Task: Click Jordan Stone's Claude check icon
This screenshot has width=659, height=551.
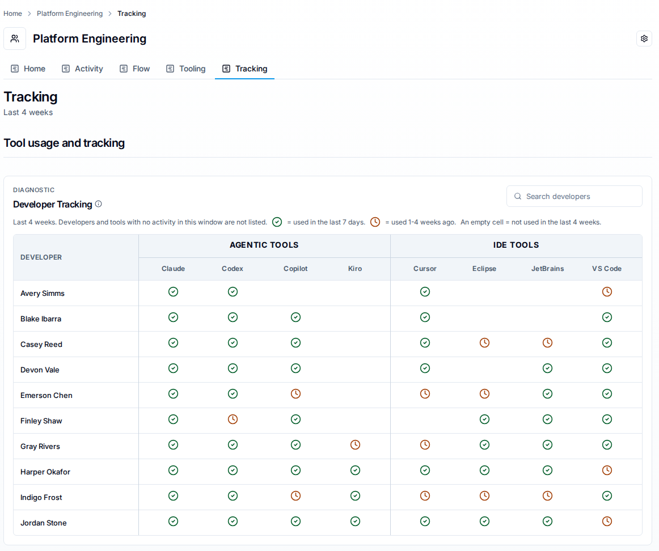Action: pos(173,522)
